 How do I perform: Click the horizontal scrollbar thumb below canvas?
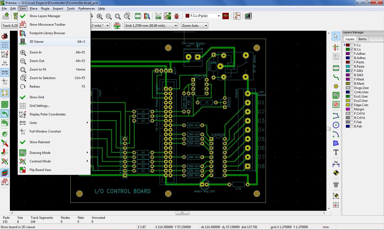pyautogui.click(x=182, y=213)
